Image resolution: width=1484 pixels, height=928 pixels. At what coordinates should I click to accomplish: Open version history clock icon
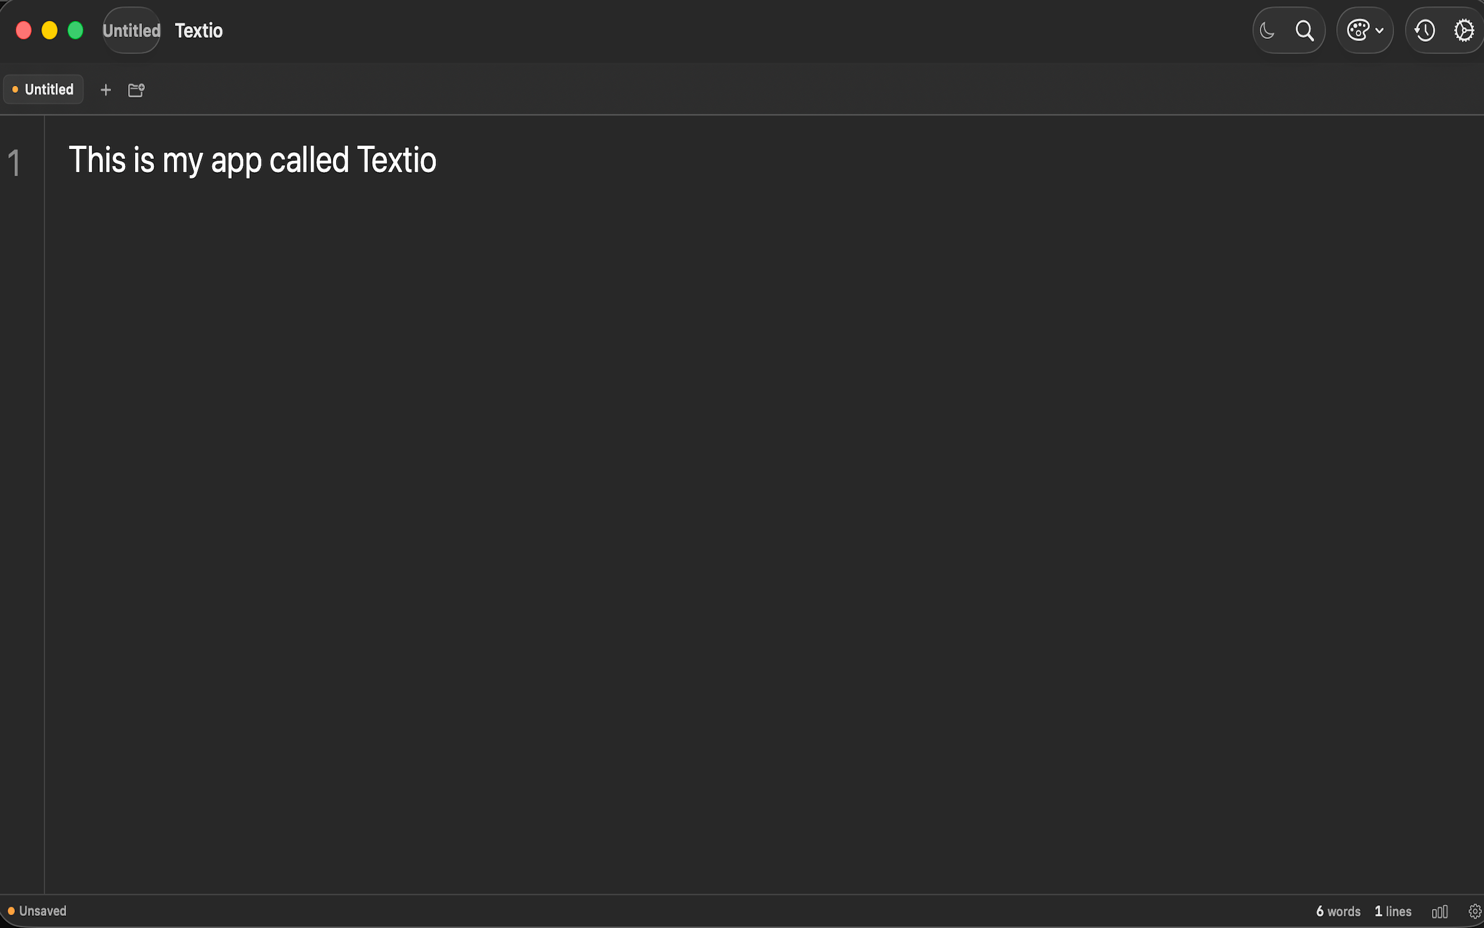[x=1424, y=30]
